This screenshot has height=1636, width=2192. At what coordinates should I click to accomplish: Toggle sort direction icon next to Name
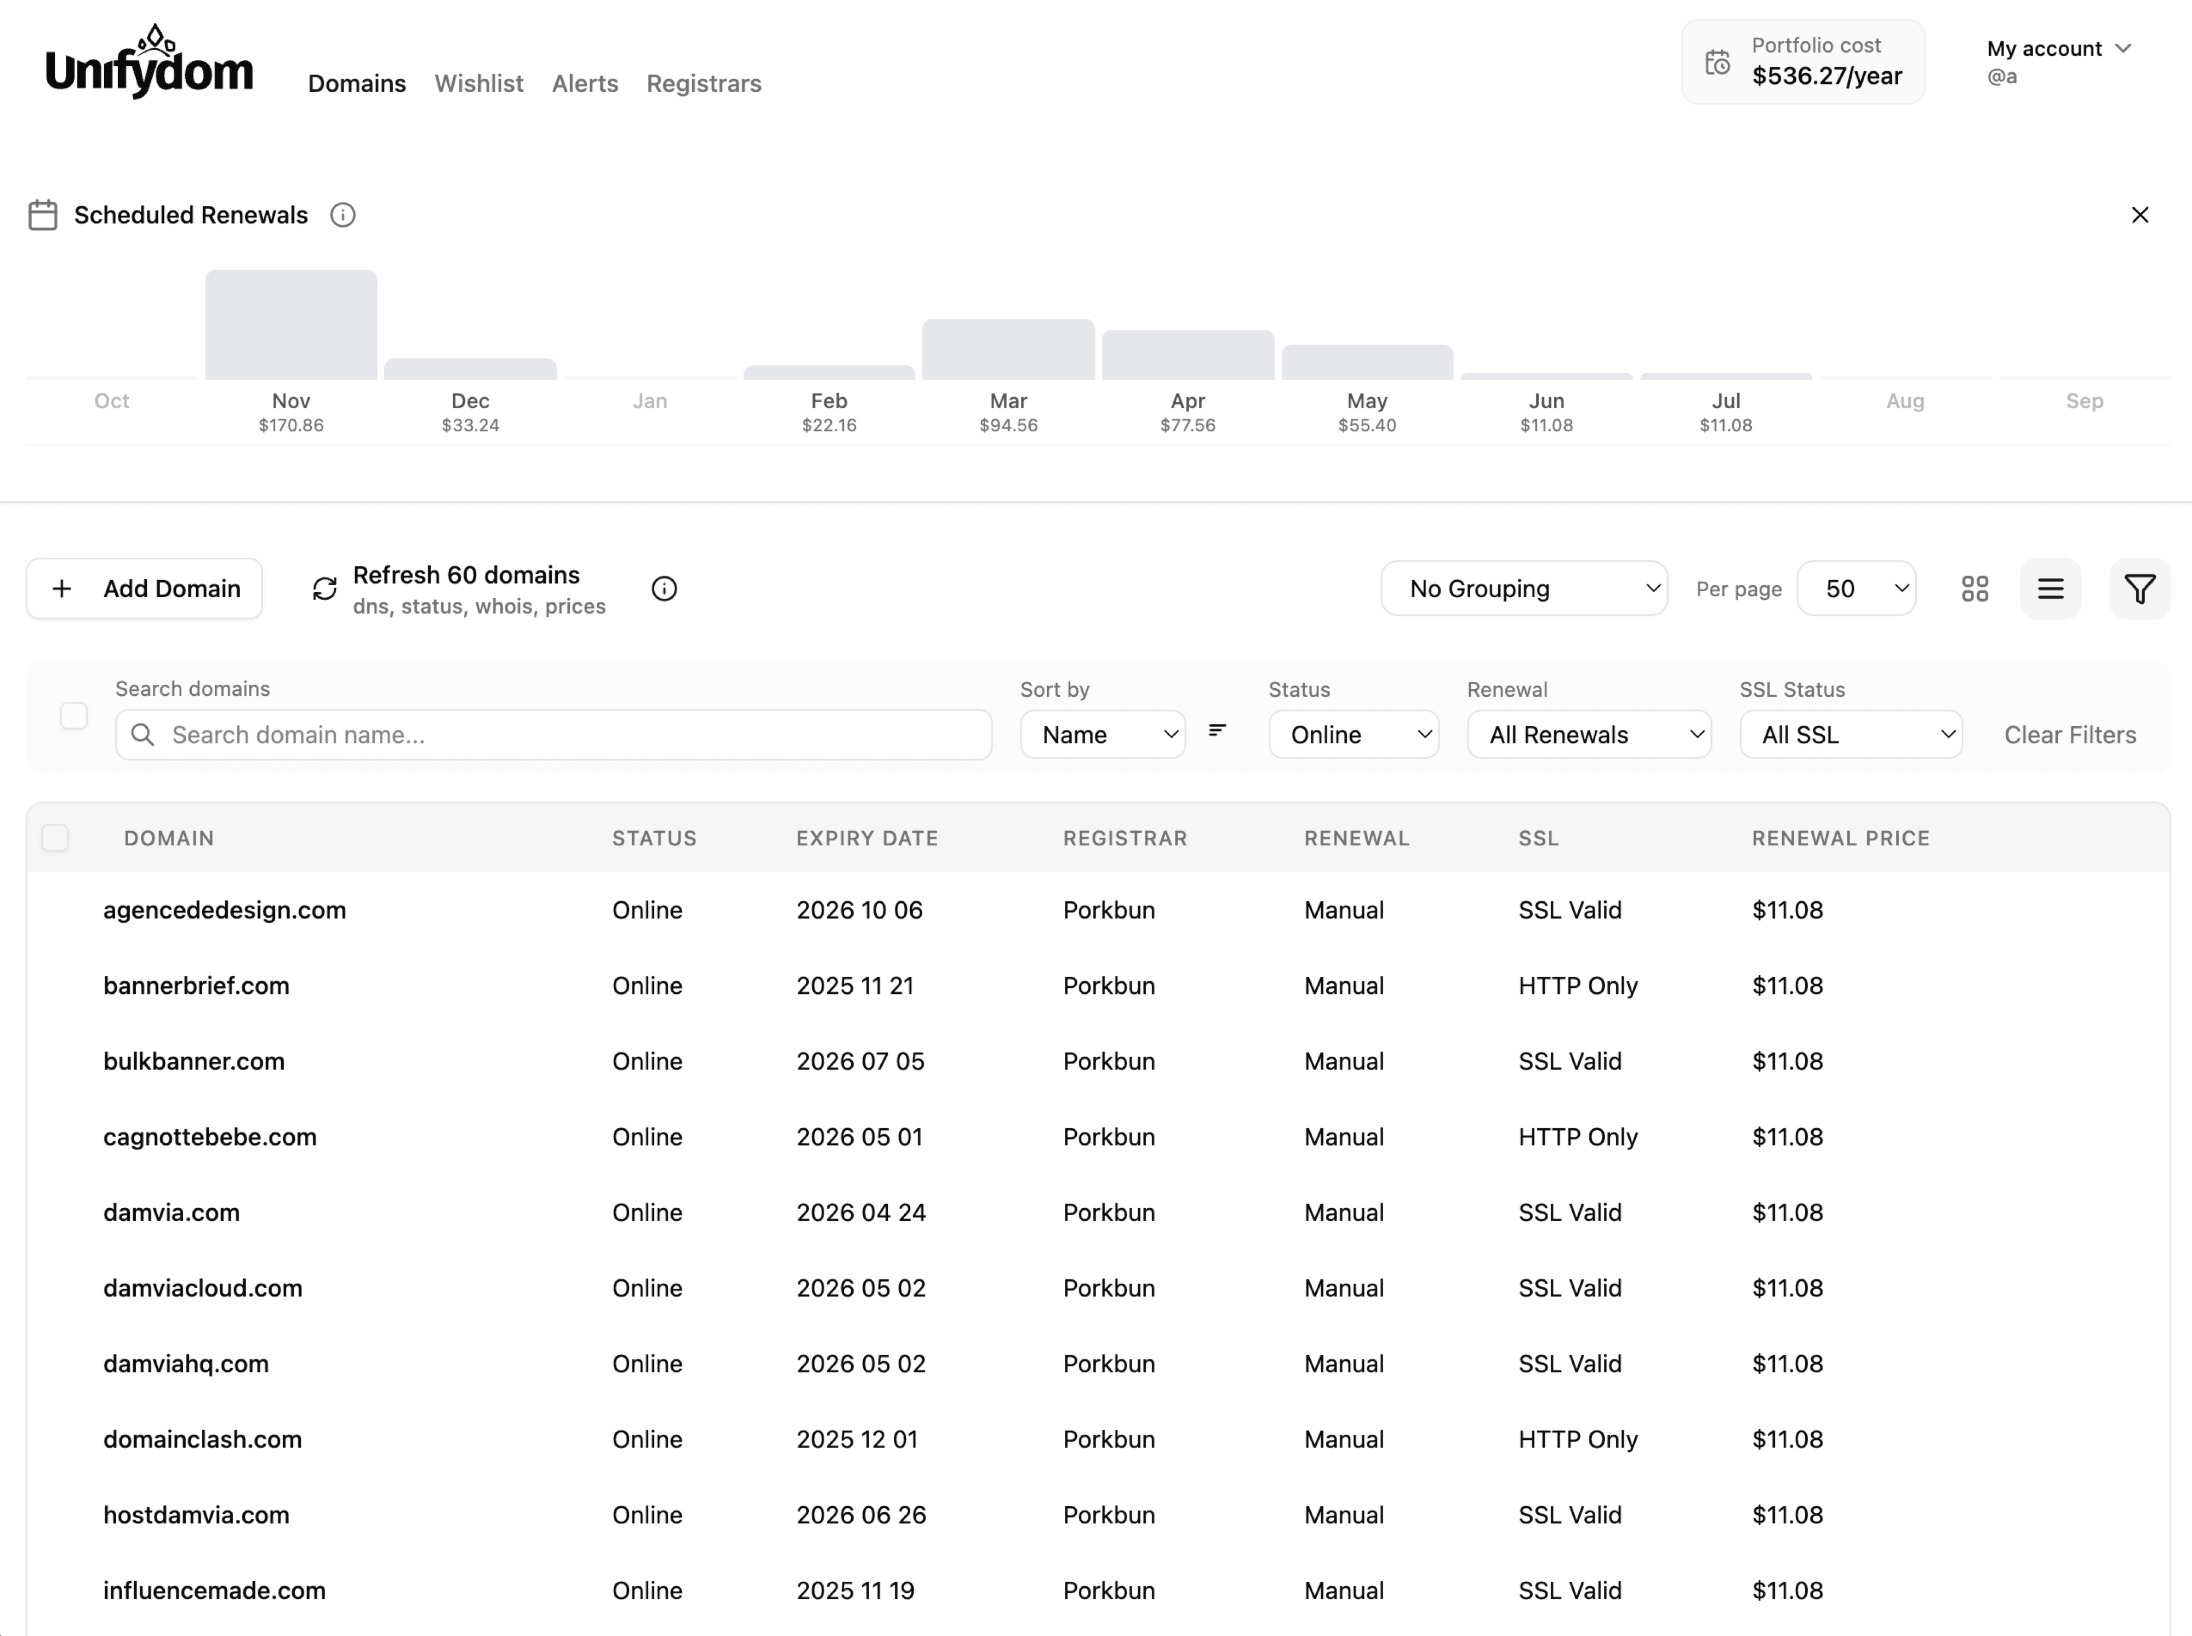[x=1217, y=731]
